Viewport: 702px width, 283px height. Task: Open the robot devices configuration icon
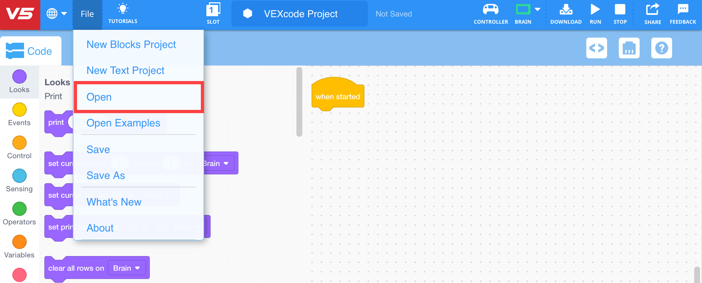pyautogui.click(x=629, y=48)
